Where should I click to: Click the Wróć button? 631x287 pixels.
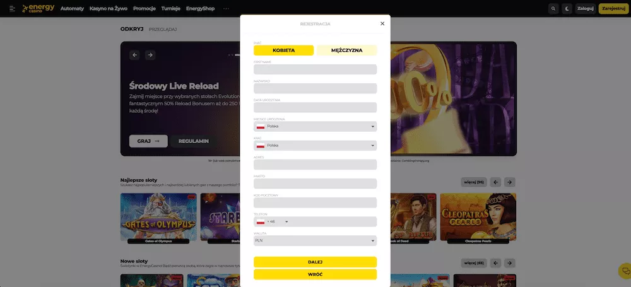pyautogui.click(x=315, y=274)
